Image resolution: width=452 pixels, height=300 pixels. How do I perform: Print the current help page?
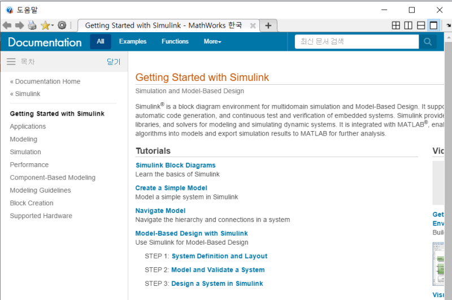coord(32,25)
